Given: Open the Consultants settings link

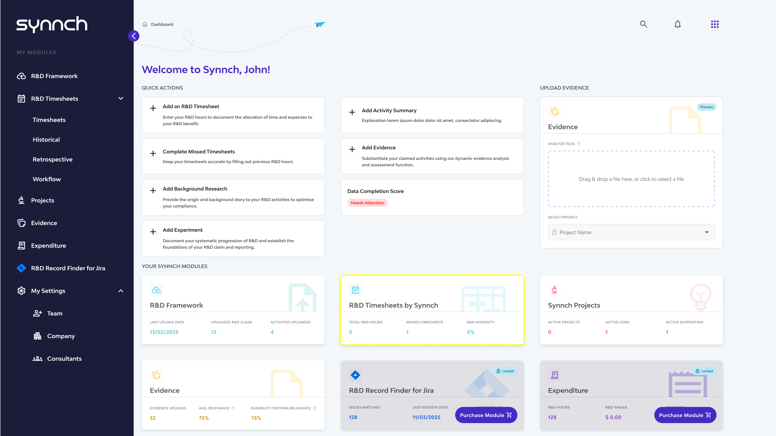Looking at the screenshot, I should coord(64,358).
